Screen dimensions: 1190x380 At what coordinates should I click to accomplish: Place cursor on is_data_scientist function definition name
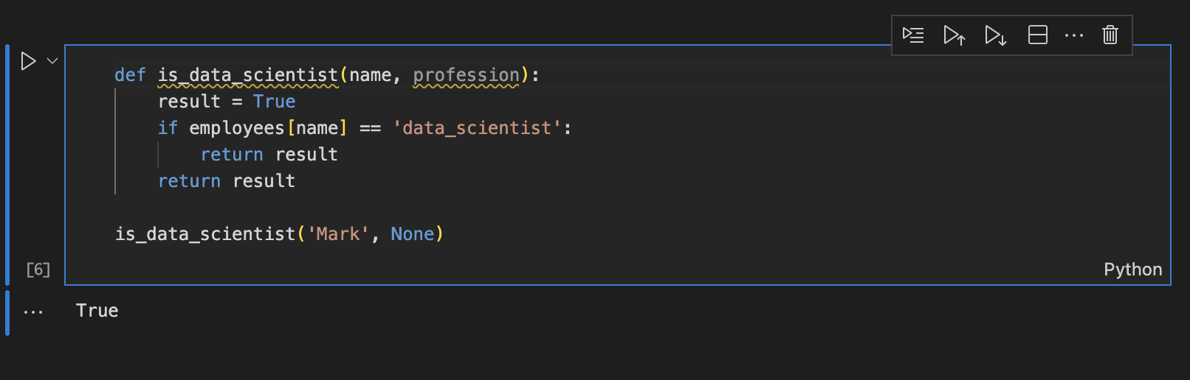tap(248, 75)
